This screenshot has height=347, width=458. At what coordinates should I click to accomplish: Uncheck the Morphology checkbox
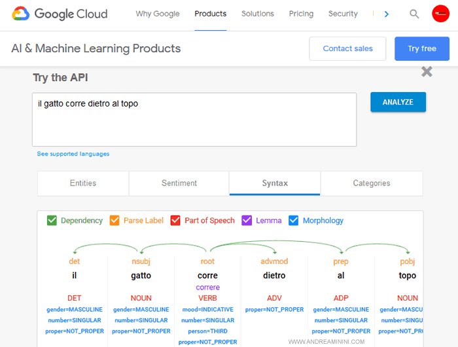click(294, 220)
